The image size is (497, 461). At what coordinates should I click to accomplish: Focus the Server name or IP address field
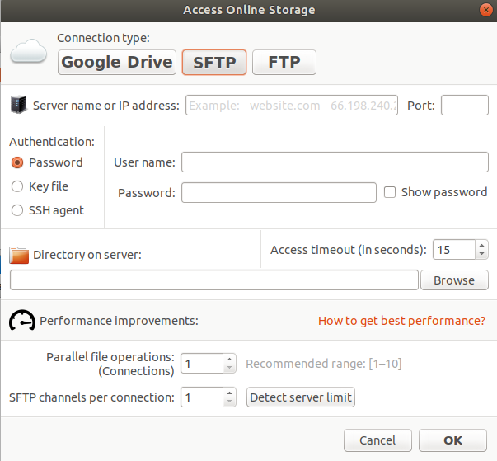292,106
